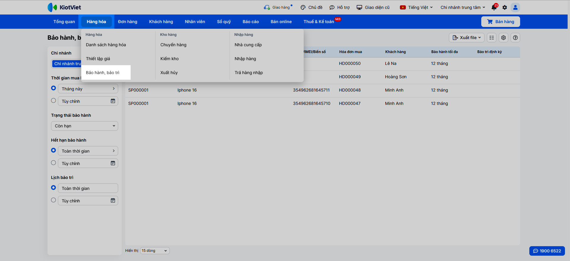
Task: Click the Tùy chỉnh date field under Thời gian mua
Action: click(x=88, y=101)
